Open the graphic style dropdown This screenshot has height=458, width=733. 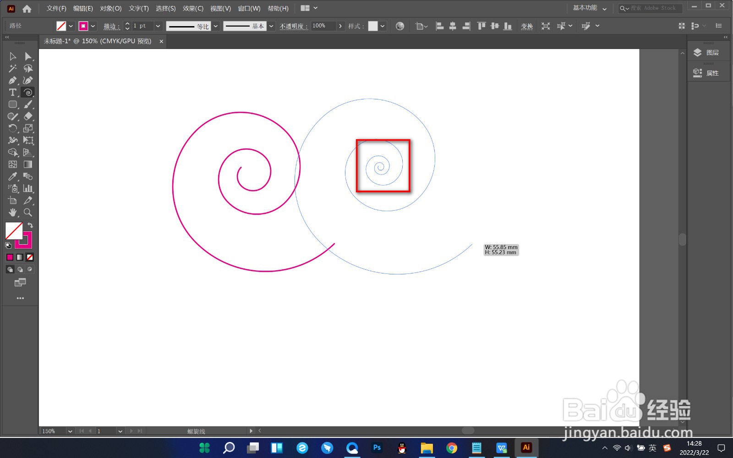tap(383, 26)
